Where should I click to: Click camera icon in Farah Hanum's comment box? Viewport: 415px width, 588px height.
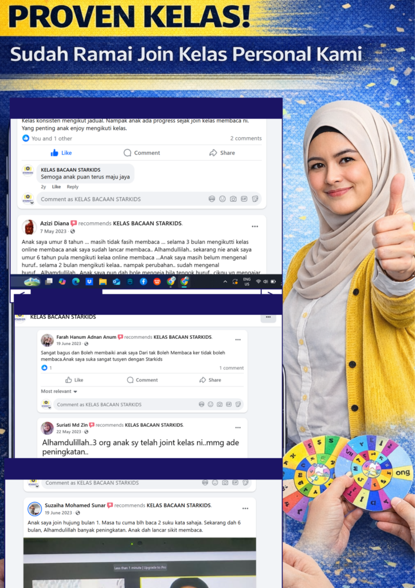(x=220, y=404)
